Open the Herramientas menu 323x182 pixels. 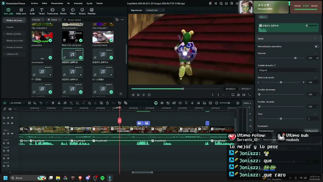click(x=57, y=4)
